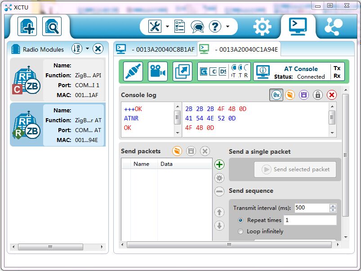Toggle the break line status

[246, 71]
